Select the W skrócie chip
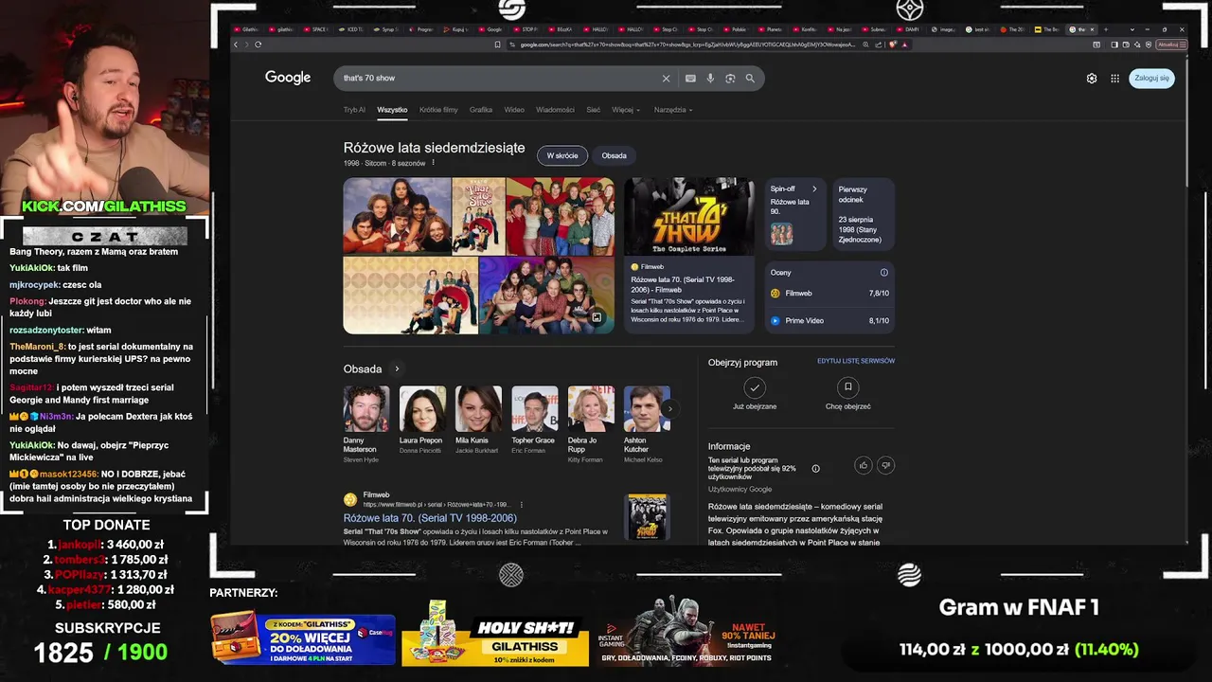This screenshot has width=1212, height=682. (562, 155)
